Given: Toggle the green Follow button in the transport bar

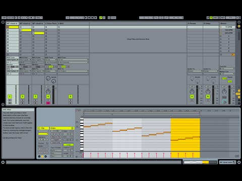Looking at the screenshot, I should pos(101,18).
